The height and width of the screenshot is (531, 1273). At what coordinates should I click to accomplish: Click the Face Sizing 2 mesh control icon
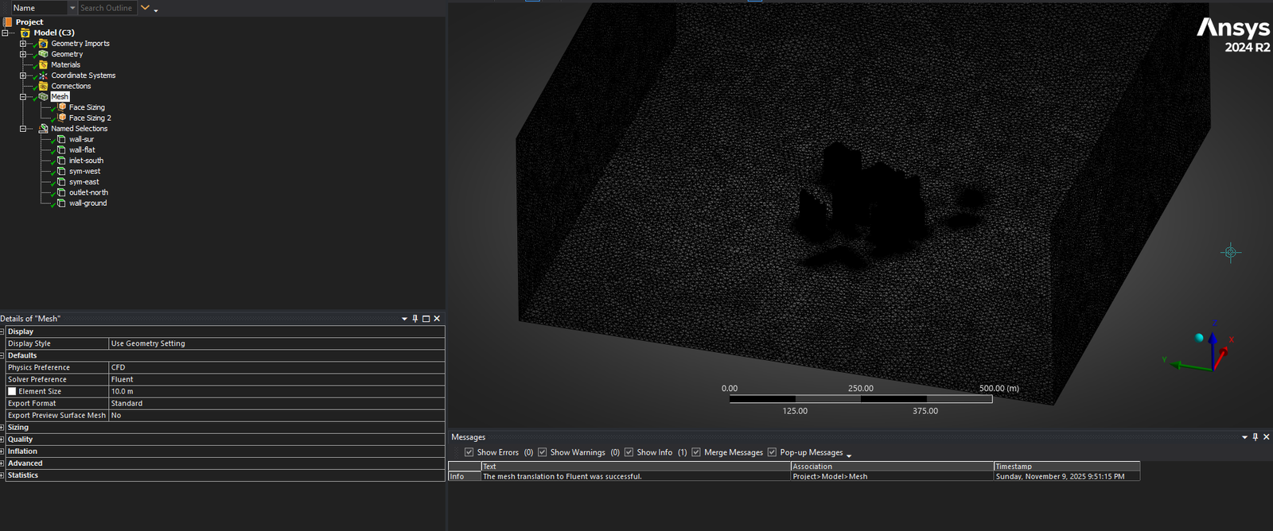pyautogui.click(x=62, y=118)
